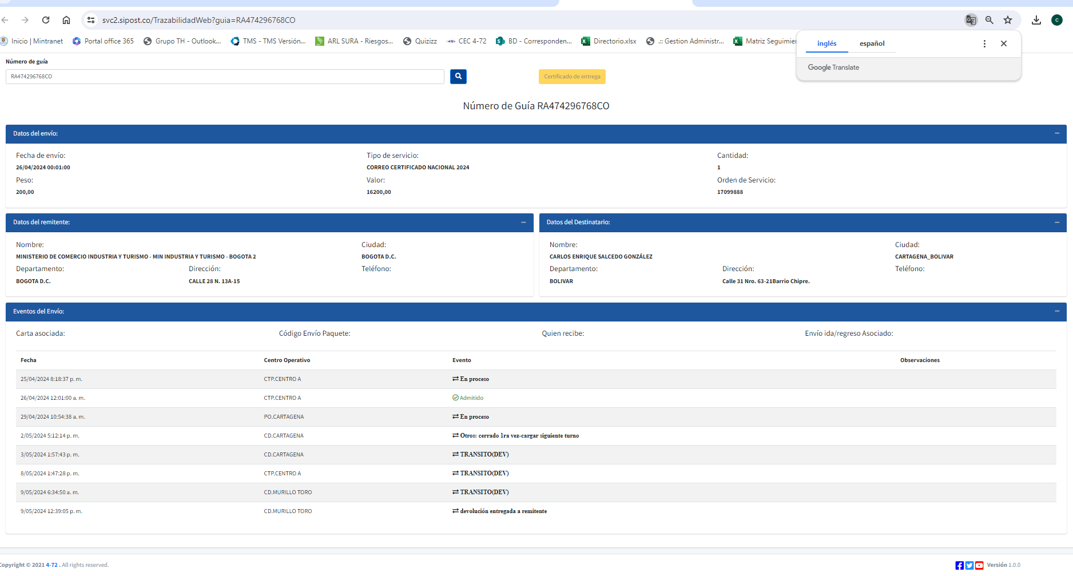Click the Certificado de entrega button
The width and height of the screenshot is (1073, 576).
(572, 77)
